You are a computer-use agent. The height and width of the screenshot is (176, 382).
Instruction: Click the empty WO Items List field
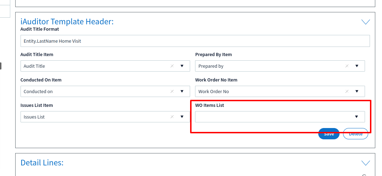coord(280,117)
